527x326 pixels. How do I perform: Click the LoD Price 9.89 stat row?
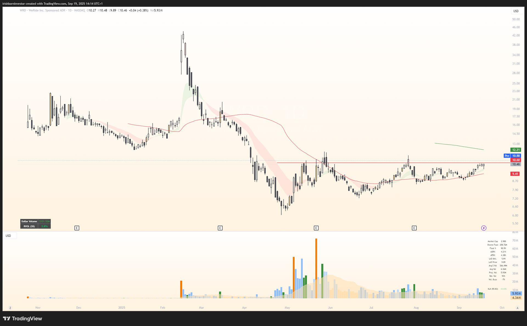pyautogui.click(x=497, y=262)
